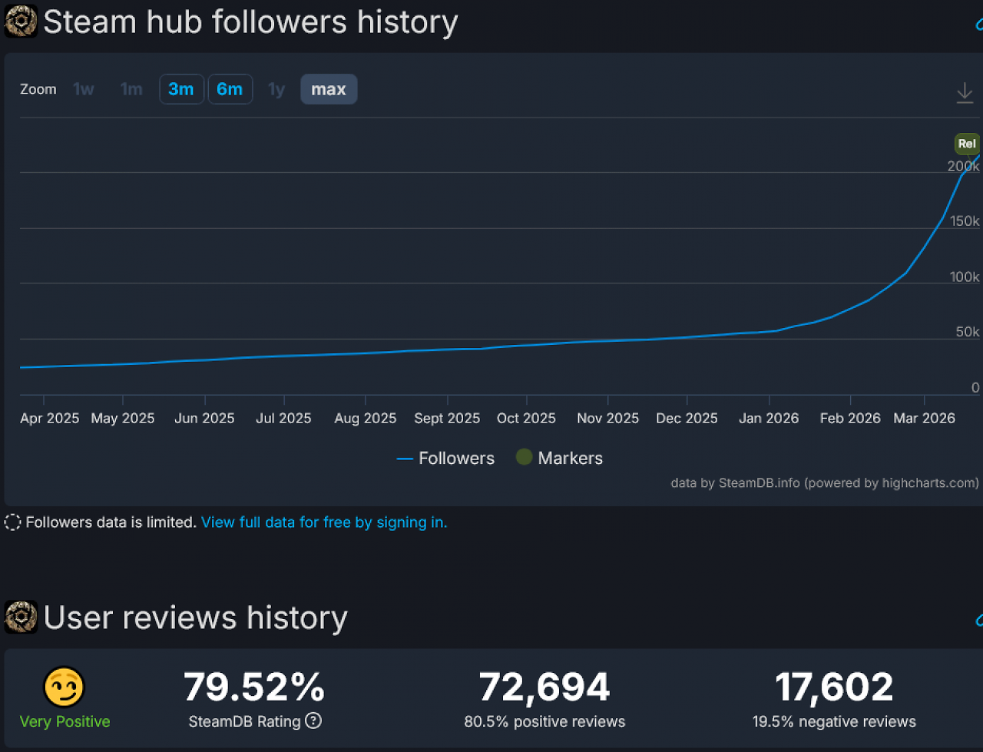Click the game icon beside User reviews history

21,617
